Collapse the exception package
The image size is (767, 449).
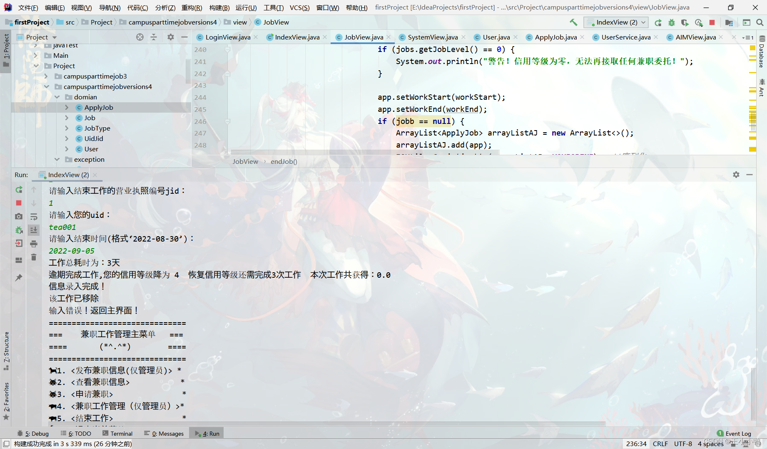point(57,159)
